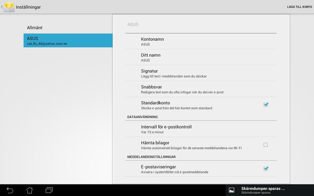Viewport: 314px width, 196px height.
Task: Select Allmänt in the settings sidebar
Action: 68,28
